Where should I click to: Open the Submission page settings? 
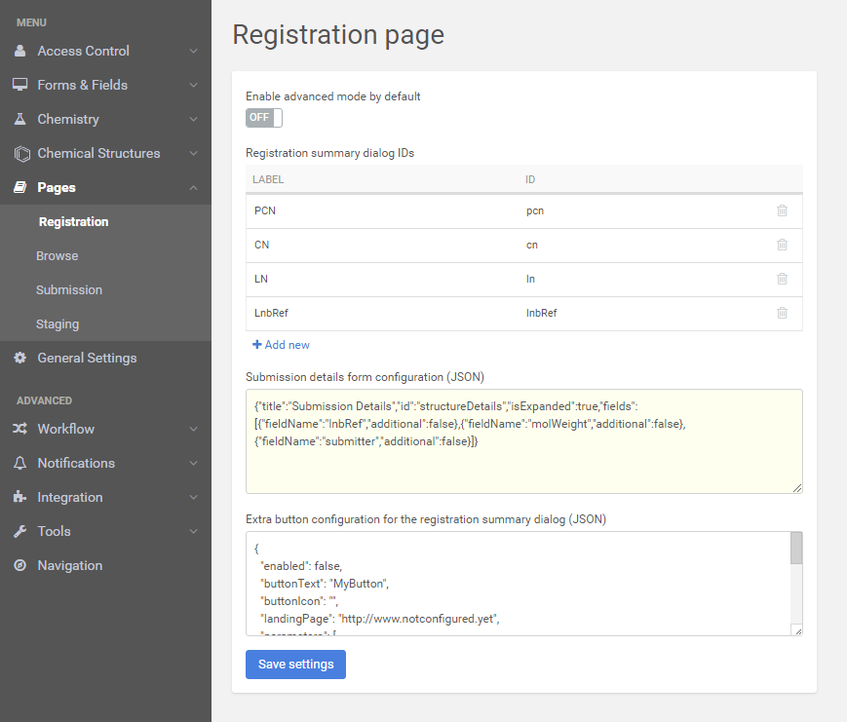69,289
